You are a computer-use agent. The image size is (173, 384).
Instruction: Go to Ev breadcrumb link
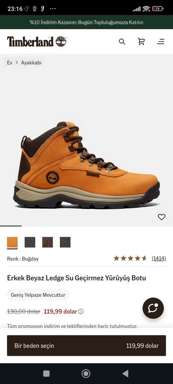pyautogui.click(x=10, y=62)
